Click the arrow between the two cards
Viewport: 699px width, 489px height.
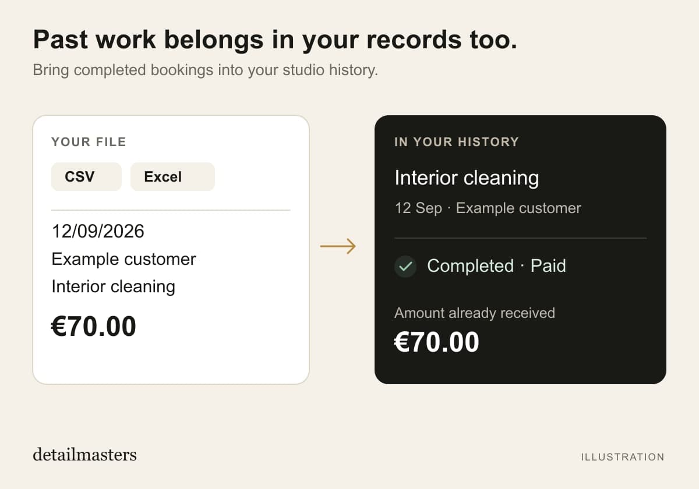tap(338, 246)
